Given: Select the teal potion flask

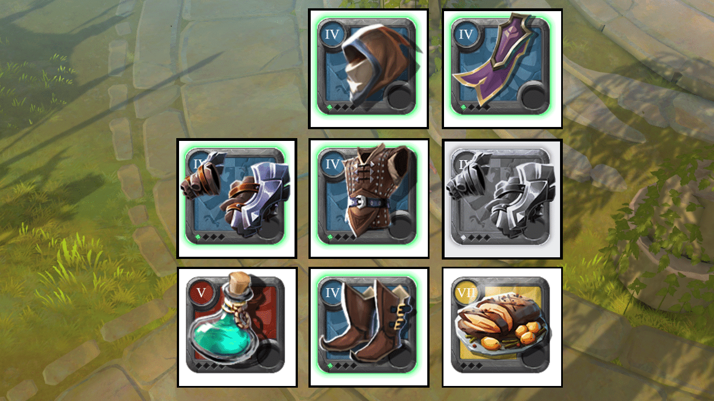Looking at the screenshot, I should click(237, 327).
